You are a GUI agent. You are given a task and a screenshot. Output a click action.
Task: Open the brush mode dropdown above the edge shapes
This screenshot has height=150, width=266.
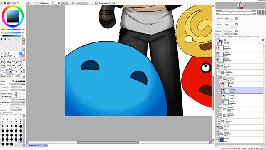(7, 81)
